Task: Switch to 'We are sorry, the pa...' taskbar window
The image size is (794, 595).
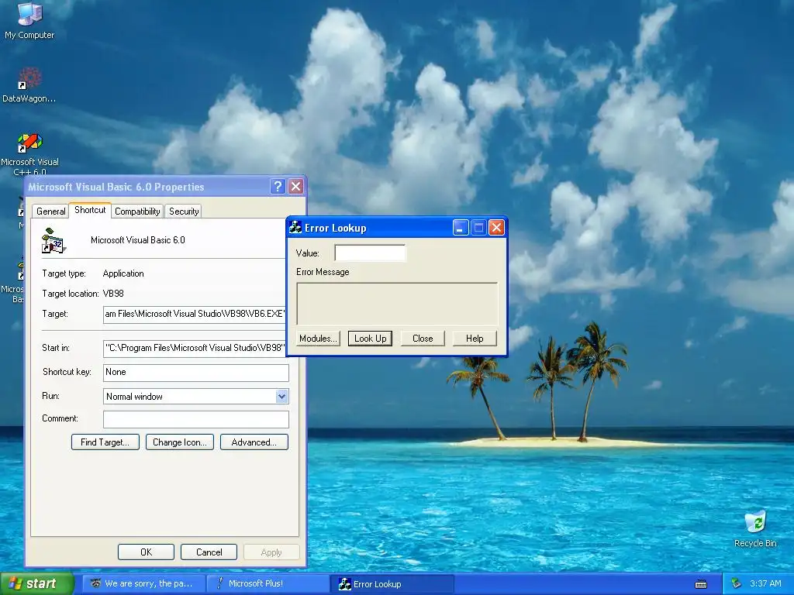Action: coord(143,584)
